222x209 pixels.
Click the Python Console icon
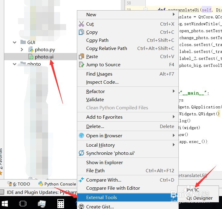pos(41,184)
